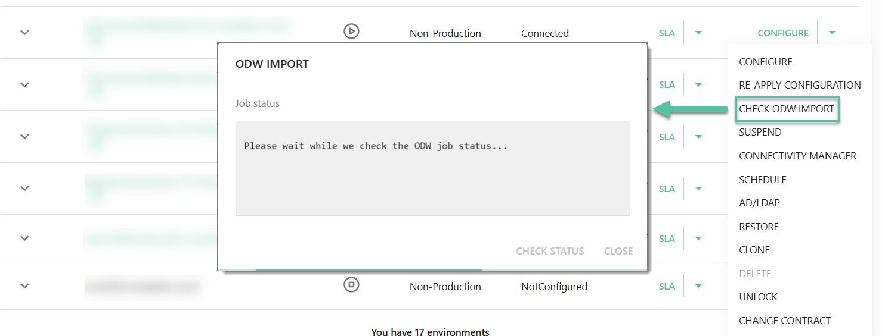Click inside the Job status text area
Screen dimensions: 882x336
pos(432,168)
